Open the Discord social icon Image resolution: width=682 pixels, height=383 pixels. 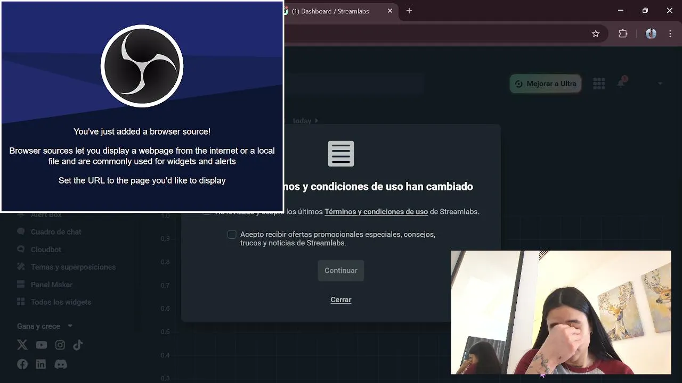coord(61,364)
